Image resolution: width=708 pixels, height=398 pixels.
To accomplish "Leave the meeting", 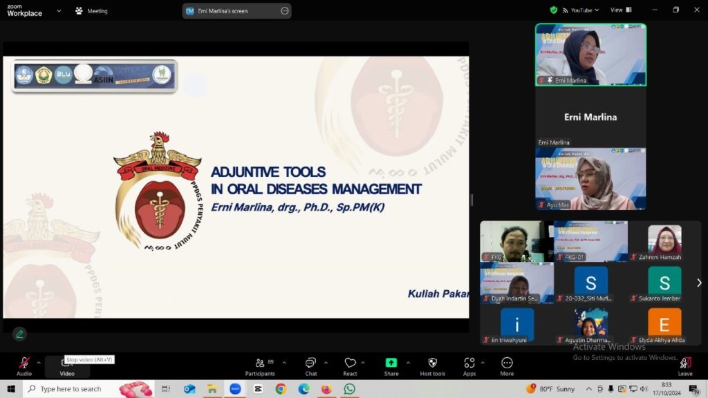I will (685, 366).
